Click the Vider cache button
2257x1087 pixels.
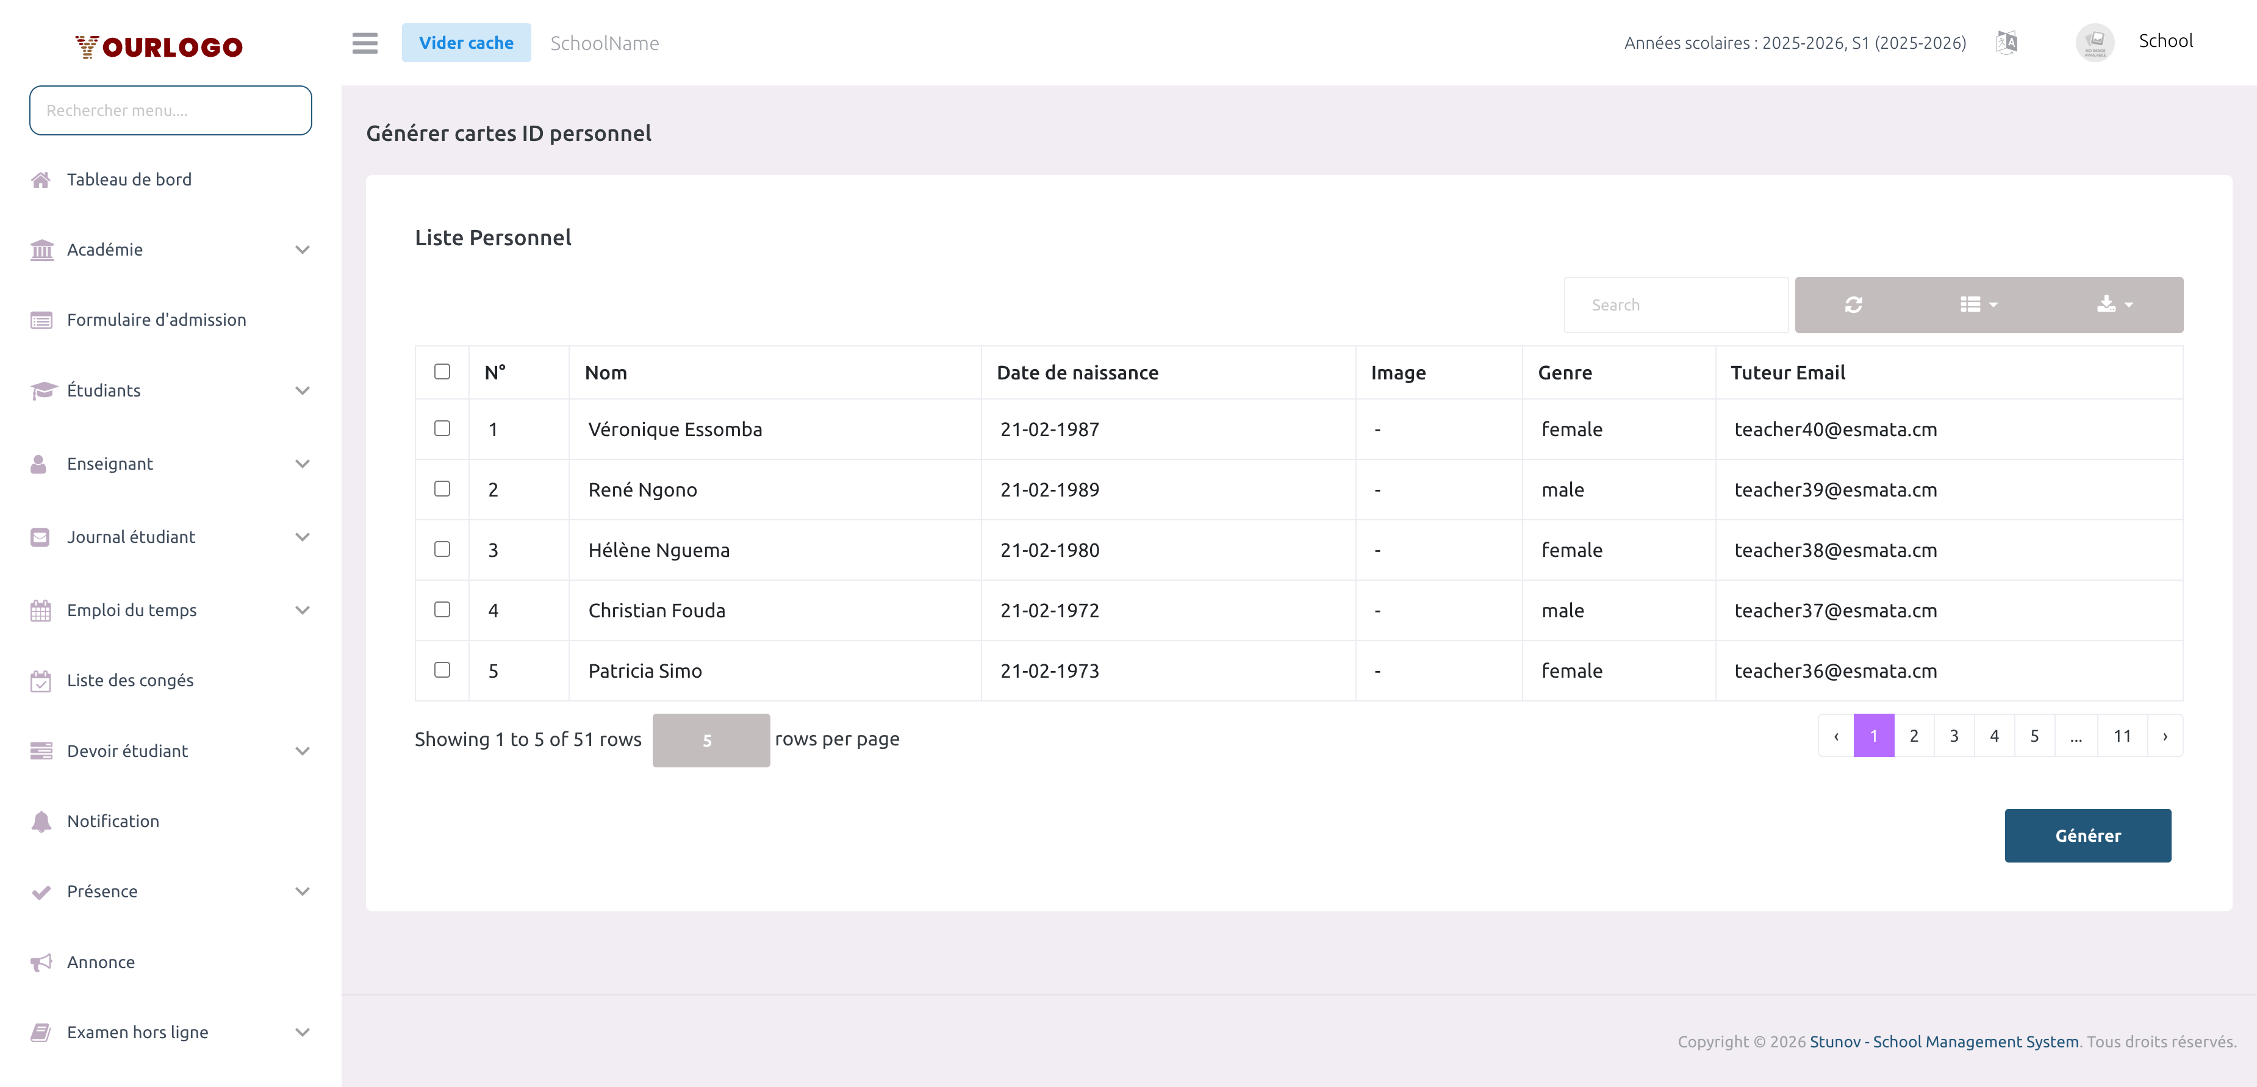click(x=466, y=43)
